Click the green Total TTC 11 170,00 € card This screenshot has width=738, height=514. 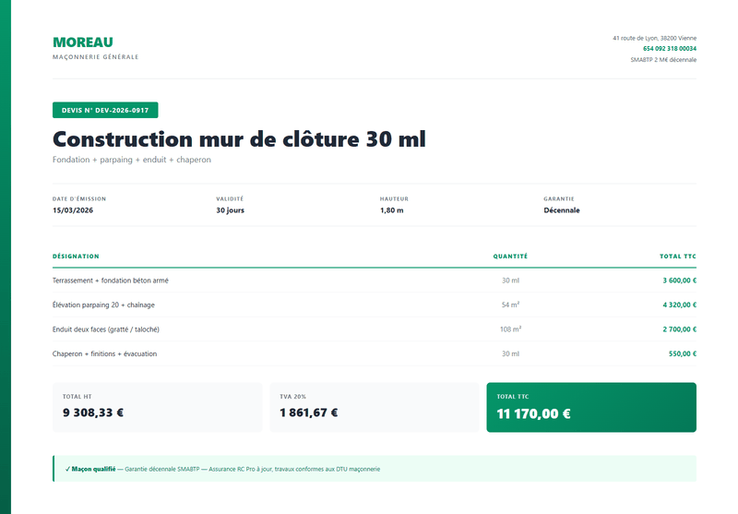pyautogui.click(x=591, y=407)
